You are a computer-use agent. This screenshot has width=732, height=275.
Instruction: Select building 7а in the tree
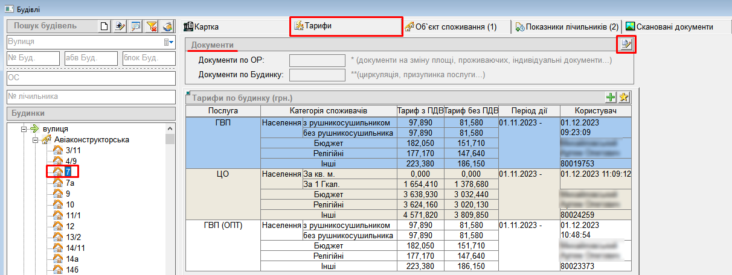pyautogui.click(x=70, y=183)
